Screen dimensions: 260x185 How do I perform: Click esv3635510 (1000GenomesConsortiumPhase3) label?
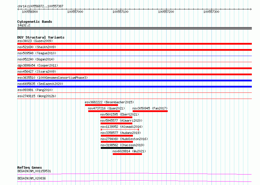[x=53, y=78]
